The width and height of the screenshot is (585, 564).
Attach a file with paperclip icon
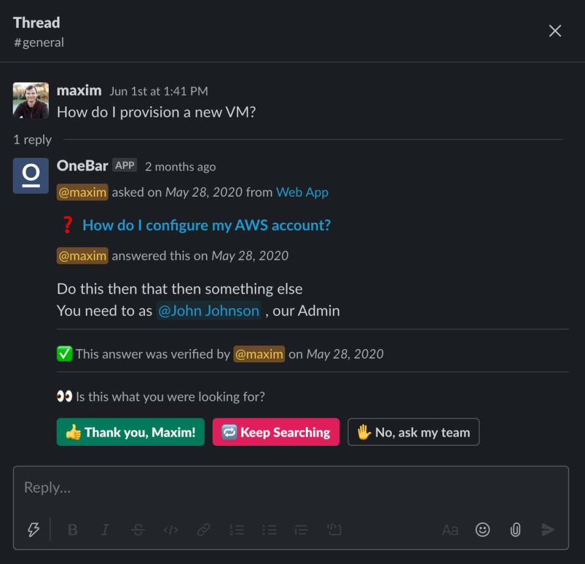[x=516, y=530]
